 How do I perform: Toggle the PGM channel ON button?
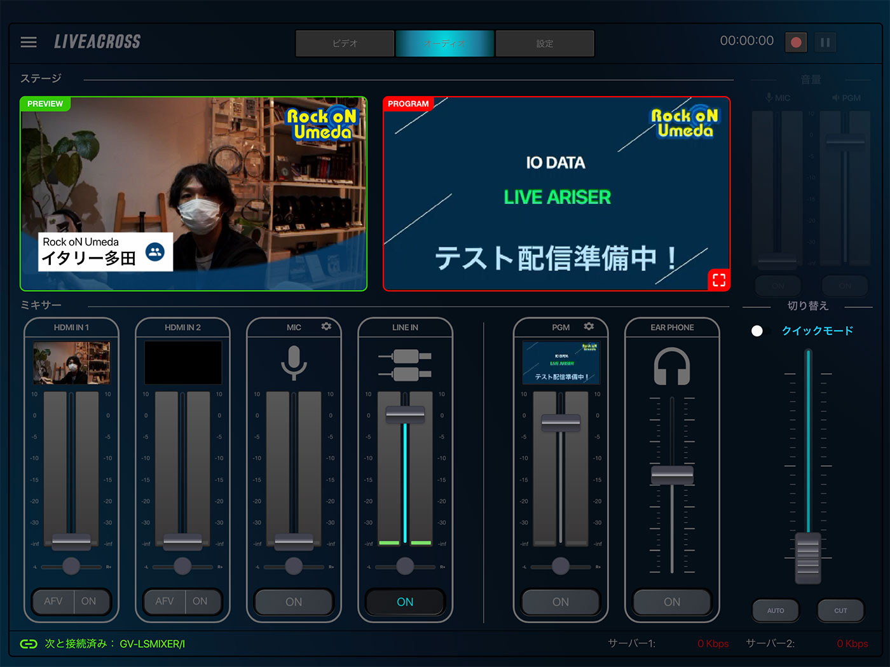(561, 602)
